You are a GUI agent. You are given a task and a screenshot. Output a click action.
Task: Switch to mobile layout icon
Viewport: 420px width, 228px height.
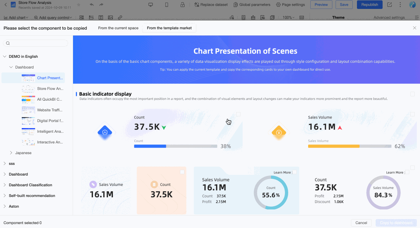point(167,5)
